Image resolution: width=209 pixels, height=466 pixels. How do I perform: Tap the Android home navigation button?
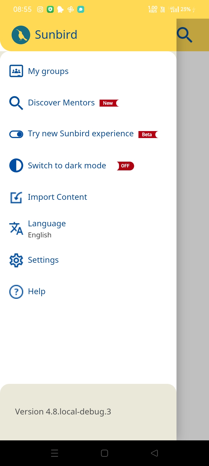(x=105, y=453)
